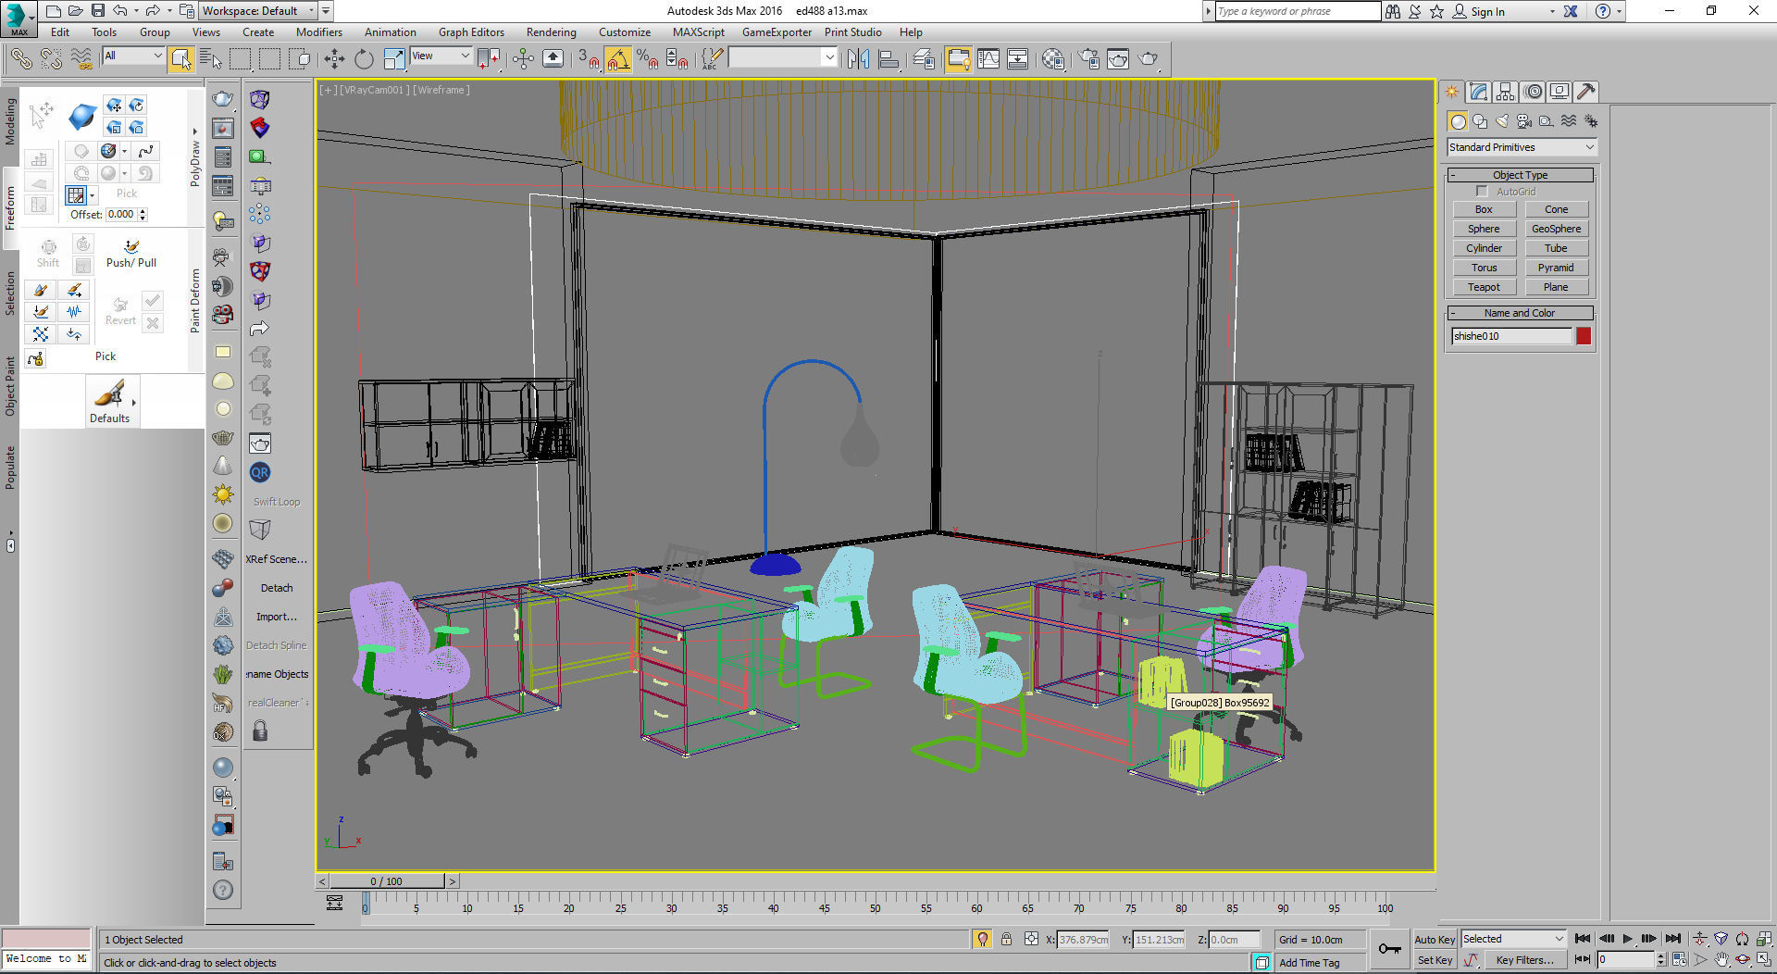
Task: Open the View reference coordinate dropdown
Action: [441, 56]
